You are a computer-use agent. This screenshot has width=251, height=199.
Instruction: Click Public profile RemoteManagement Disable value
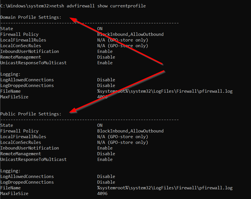(106, 154)
